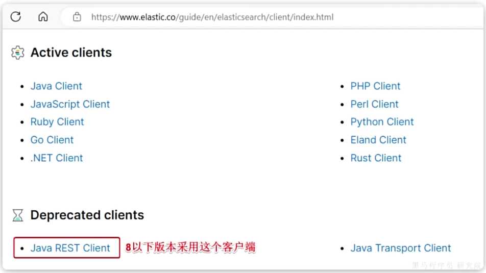The width and height of the screenshot is (486, 273).
Task: Select the .NET Client link
Action: point(57,158)
